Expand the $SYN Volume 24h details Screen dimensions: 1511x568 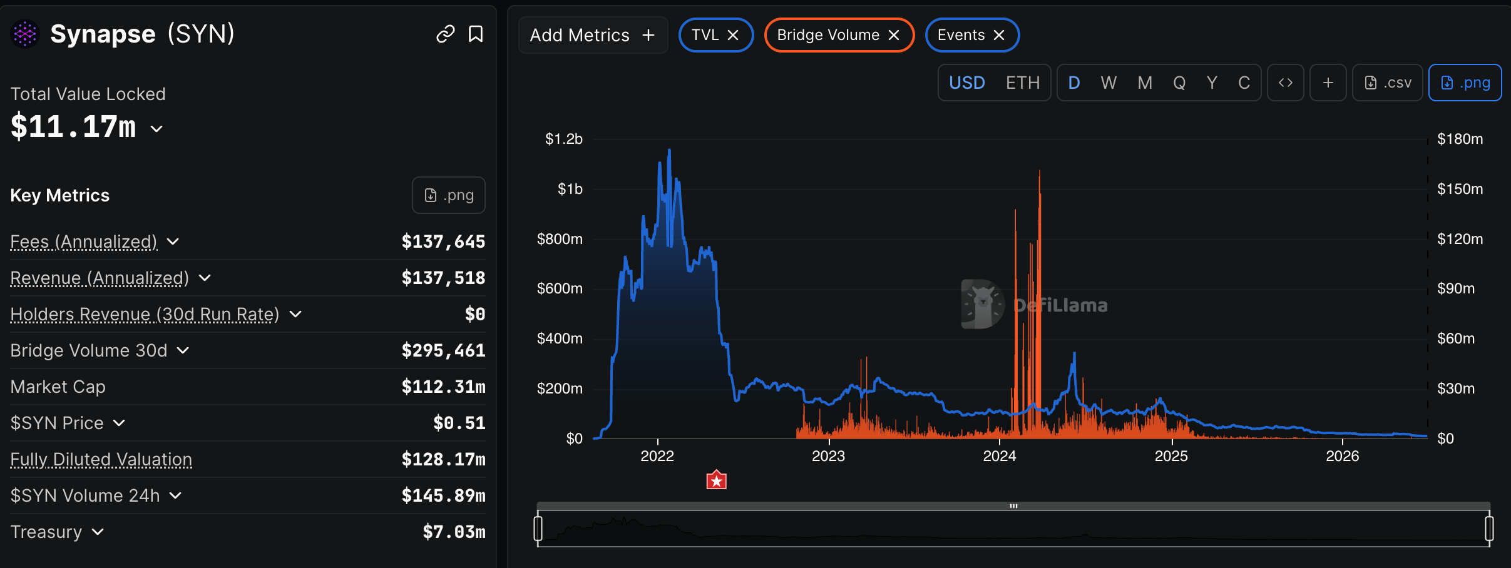point(175,495)
